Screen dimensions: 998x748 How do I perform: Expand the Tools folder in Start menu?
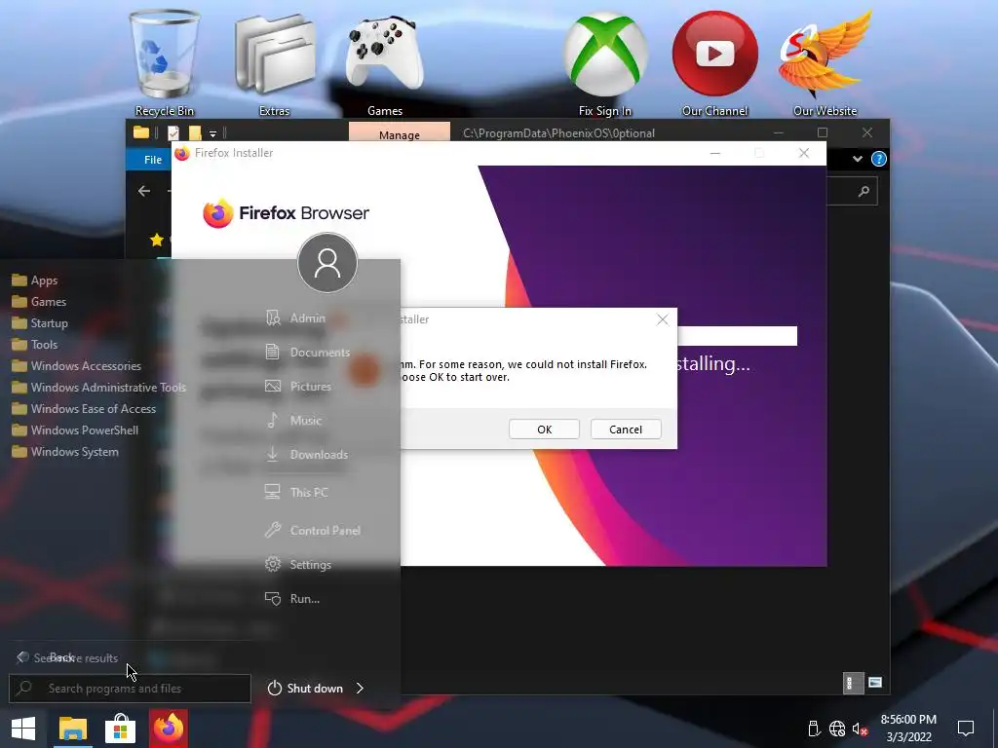pyautogui.click(x=35, y=344)
